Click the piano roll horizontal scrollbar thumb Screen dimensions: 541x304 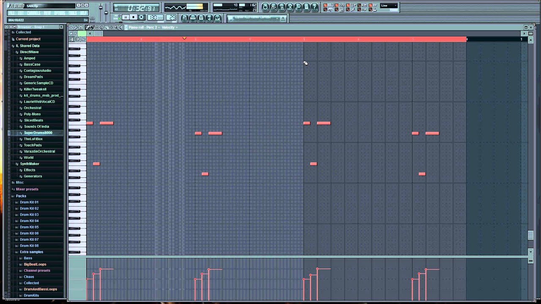(x=98, y=33)
